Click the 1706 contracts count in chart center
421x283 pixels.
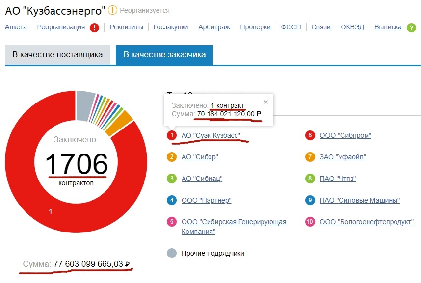pos(77,164)
